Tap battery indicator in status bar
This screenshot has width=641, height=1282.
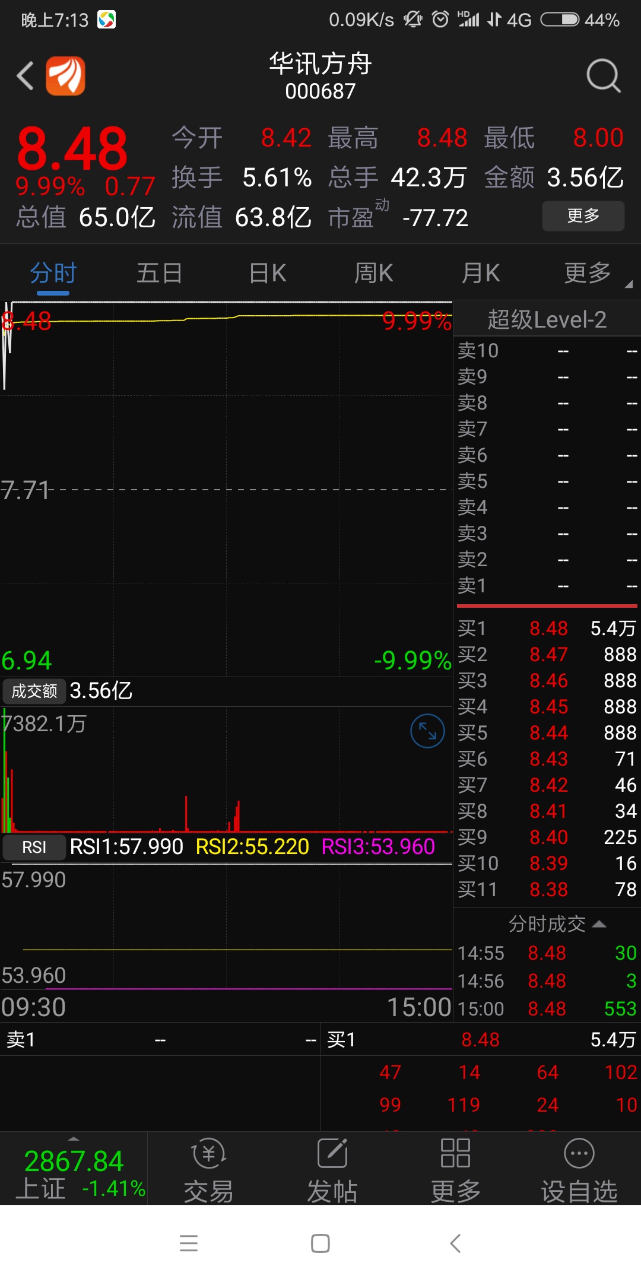560,20
